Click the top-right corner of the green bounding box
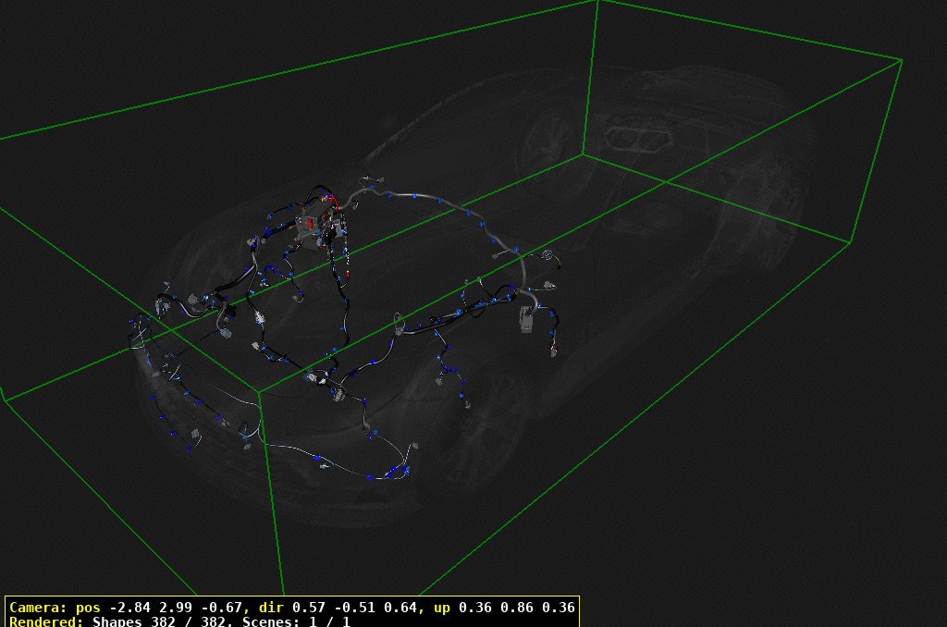The width and height of the screenshot is (947, 627). click(901, 61)
